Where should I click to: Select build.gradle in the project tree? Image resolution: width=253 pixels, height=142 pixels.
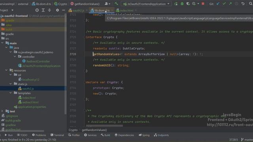coord(13,120)
